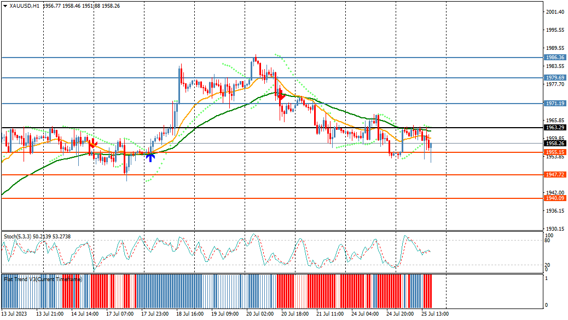Click the 1942.00 price scale label
Image resolution: width=568 pixels, height=320 pixels.
pos(555,193)
